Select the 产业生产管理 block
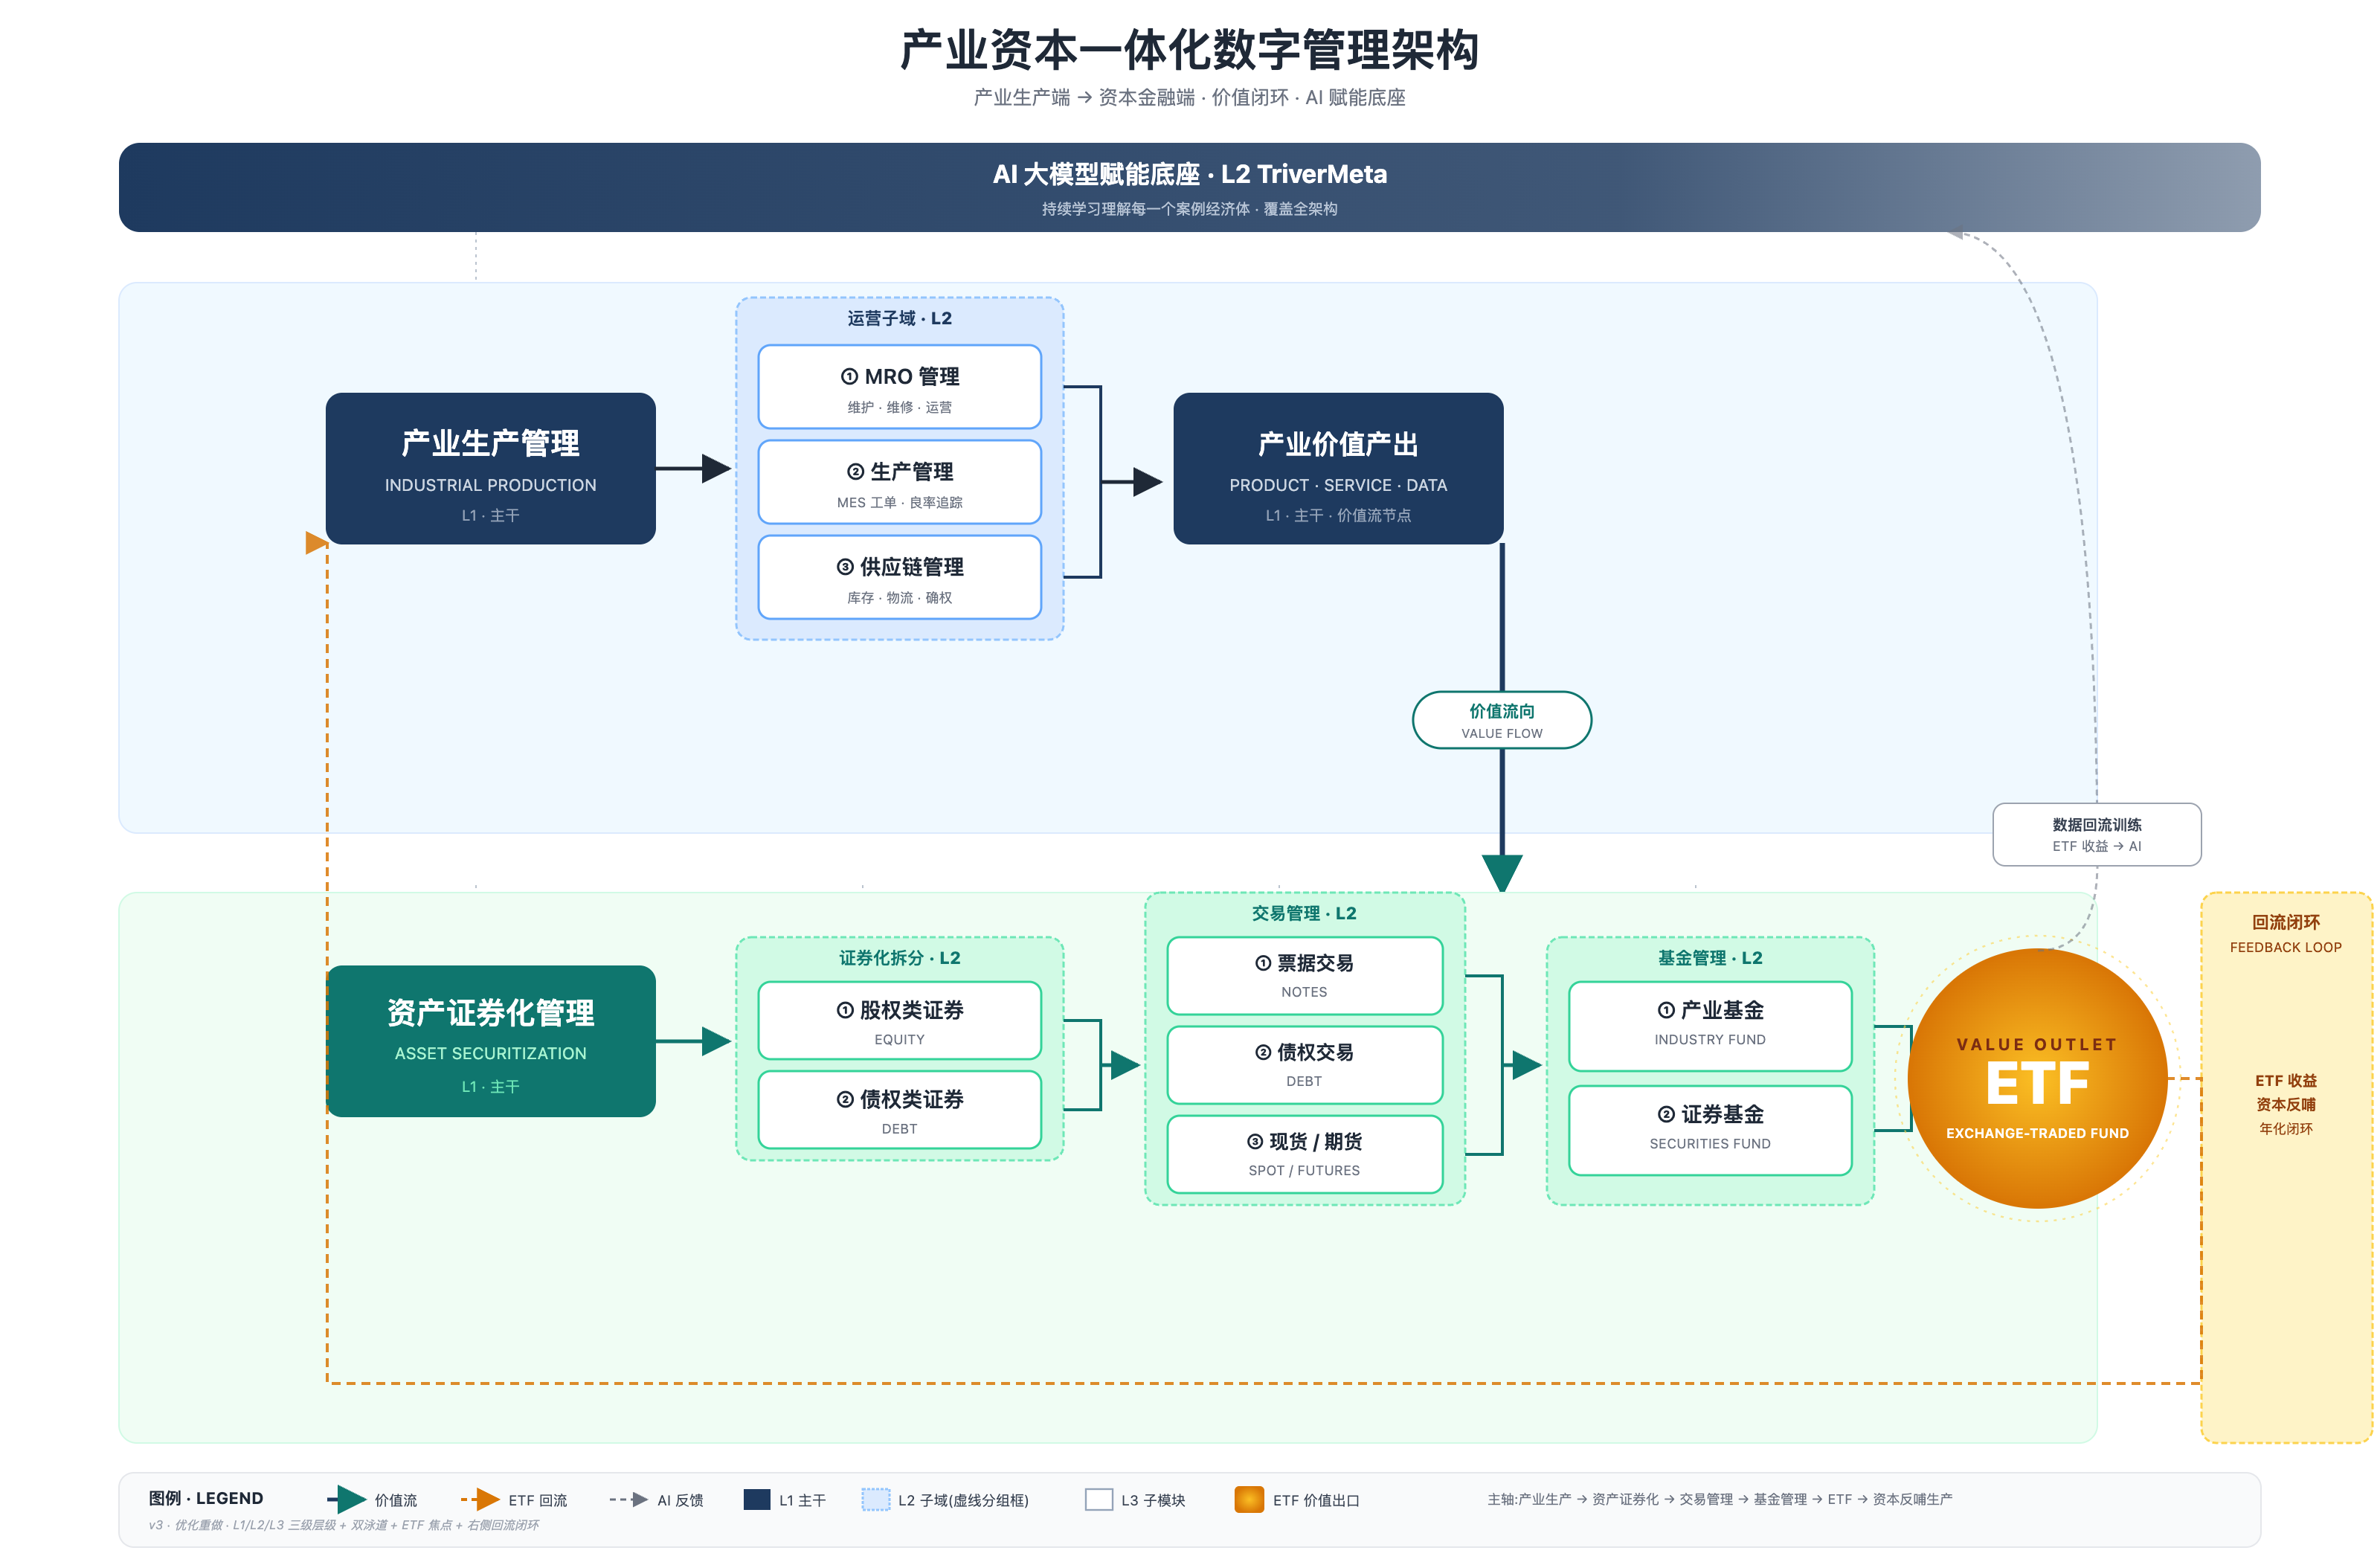2380x1562 pixels. pos(490,468)
